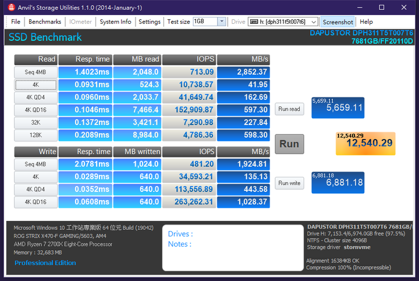Select the read 4K test button
419x281 pixels.
pyautogui.click(x=35, y=85)
